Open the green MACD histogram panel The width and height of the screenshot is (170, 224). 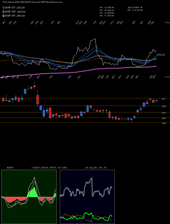[x=29, y=197]
